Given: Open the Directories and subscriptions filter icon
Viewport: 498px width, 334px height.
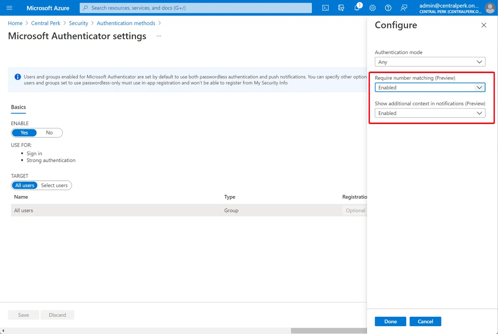Looking at the screenshot, I should pos(341,8).
